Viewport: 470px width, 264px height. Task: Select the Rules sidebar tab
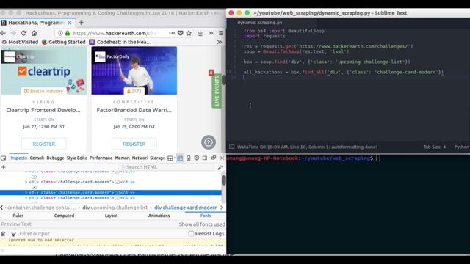click(x=18, y=216)
